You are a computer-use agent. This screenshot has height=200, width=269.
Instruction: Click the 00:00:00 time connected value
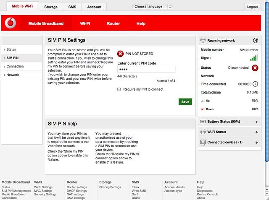(x=245, y=84)
